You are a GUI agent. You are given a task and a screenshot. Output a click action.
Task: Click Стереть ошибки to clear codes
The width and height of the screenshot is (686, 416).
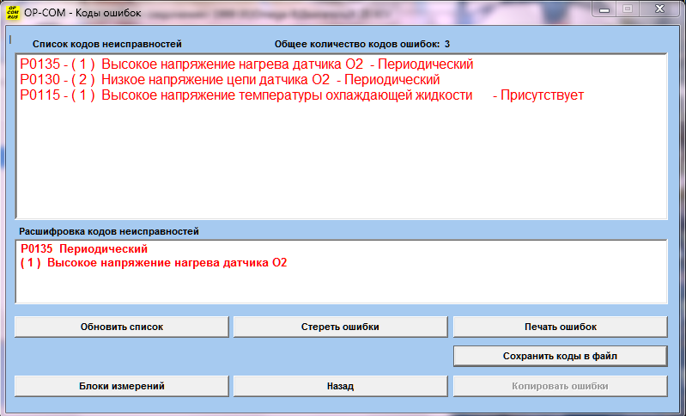340,327
